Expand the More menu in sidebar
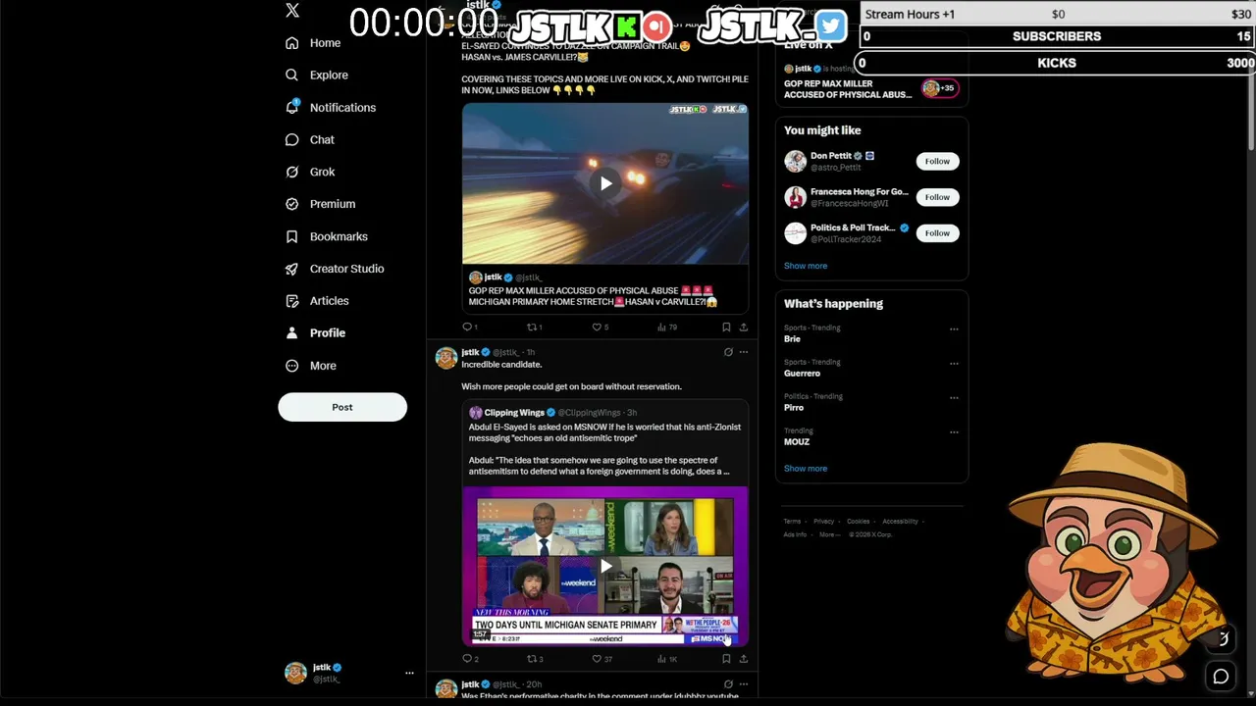This screenshot has width=1256, height=706. point(310,366)
